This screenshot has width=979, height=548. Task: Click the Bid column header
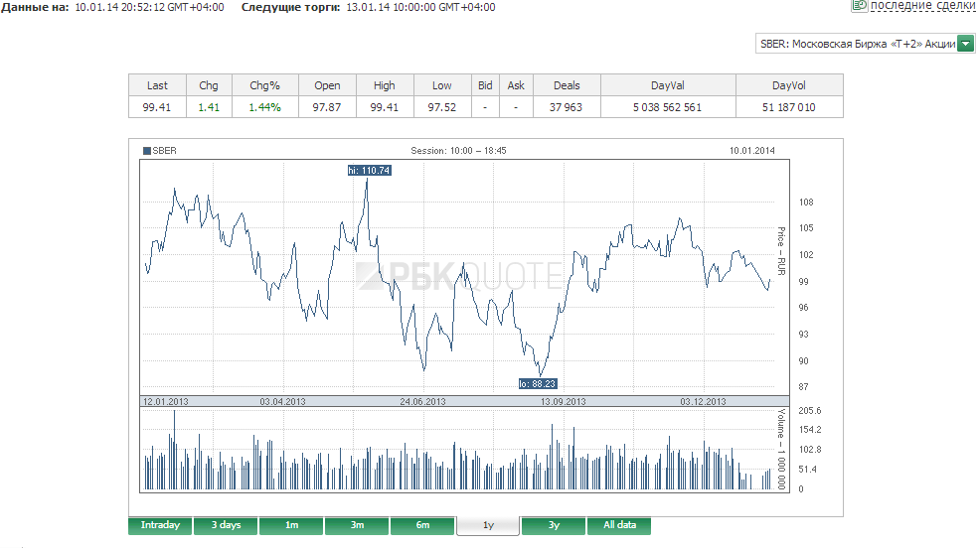[485, 85]
